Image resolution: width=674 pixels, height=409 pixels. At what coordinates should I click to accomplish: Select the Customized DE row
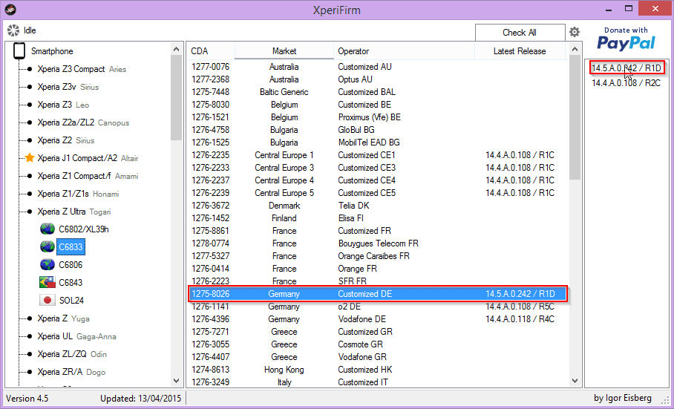click(x=377, y=294)
